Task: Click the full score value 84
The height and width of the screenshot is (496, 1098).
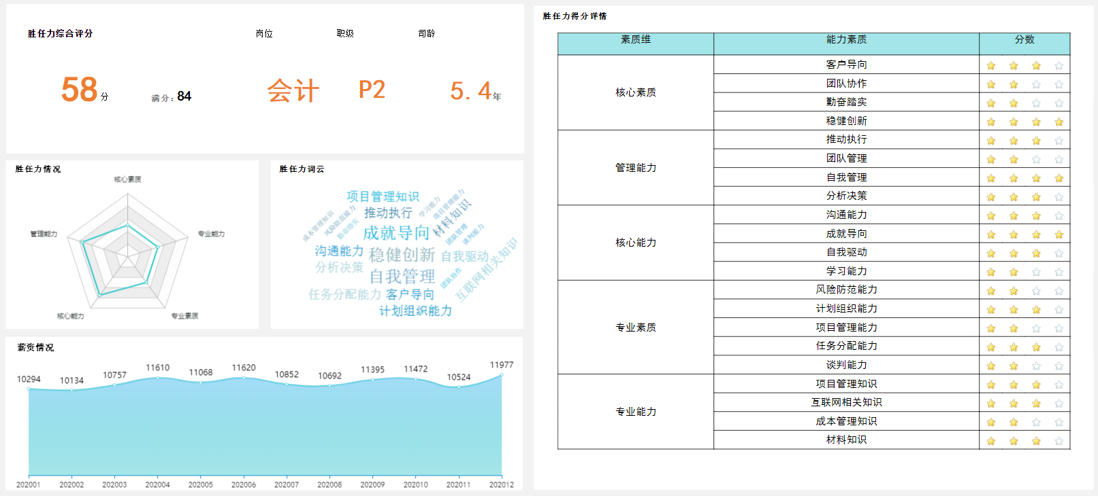Action: pyautogui.click(x=184, y=96)
